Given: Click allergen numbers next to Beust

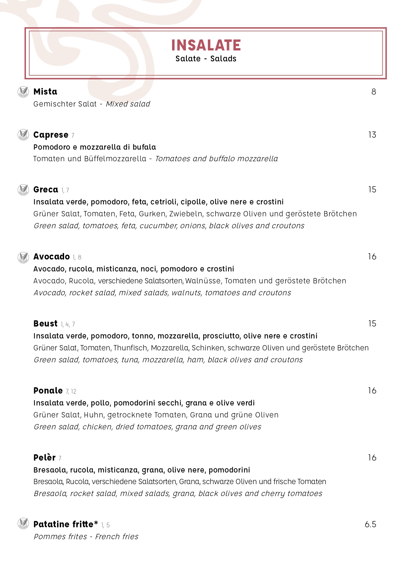Looking at the screenshot, I should tap(68, 325).
